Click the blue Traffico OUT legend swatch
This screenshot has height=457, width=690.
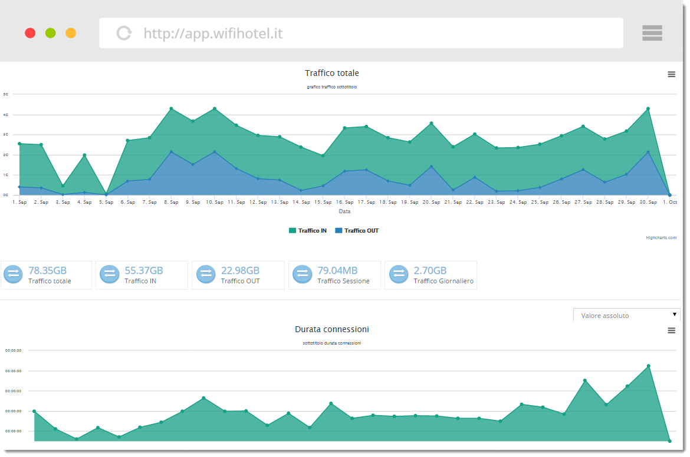coord(339,231)
